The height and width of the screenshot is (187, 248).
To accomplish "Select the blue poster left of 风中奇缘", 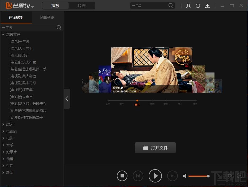I will [x=105, y=79].
